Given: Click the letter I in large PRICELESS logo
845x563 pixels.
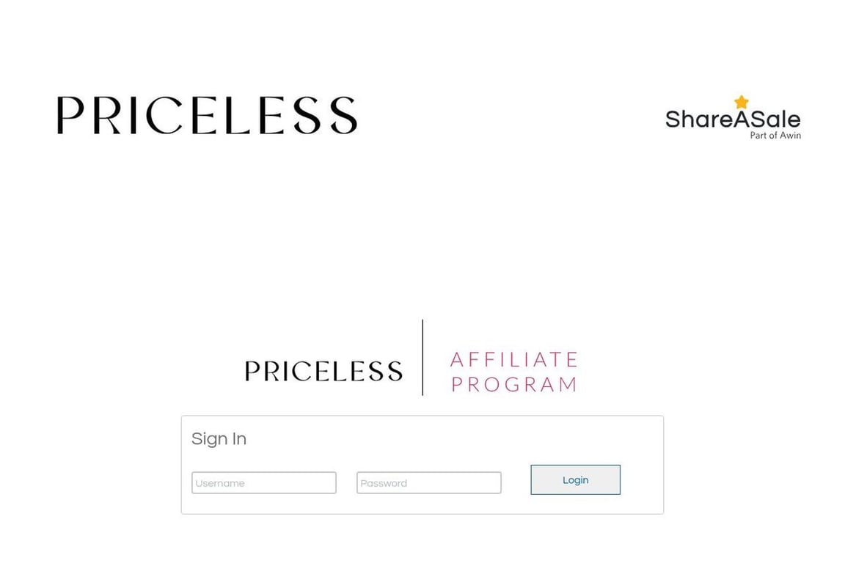Looking at the screenshot, I should coord(133,116).
